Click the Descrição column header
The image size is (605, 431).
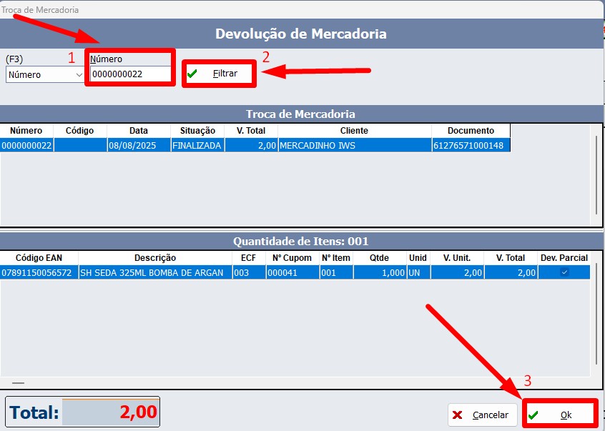pyautogui.click(x=154, y=257)
